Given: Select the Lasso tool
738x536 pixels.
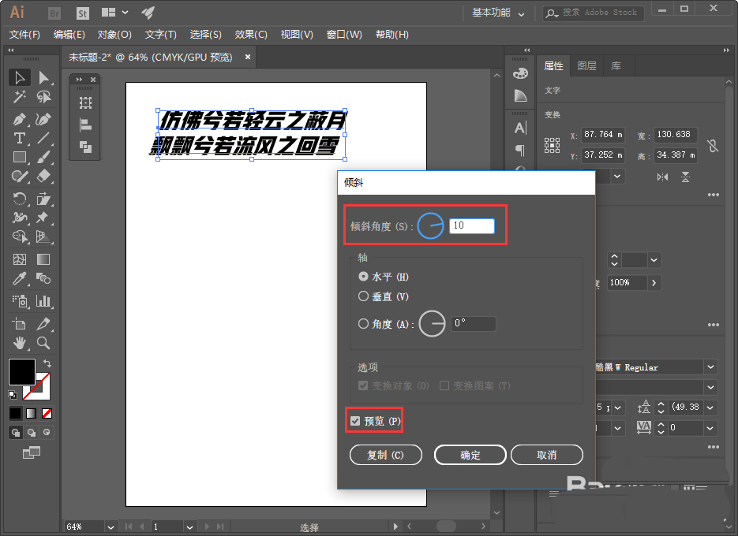Looking at the screenshot, I should point(43,97).
